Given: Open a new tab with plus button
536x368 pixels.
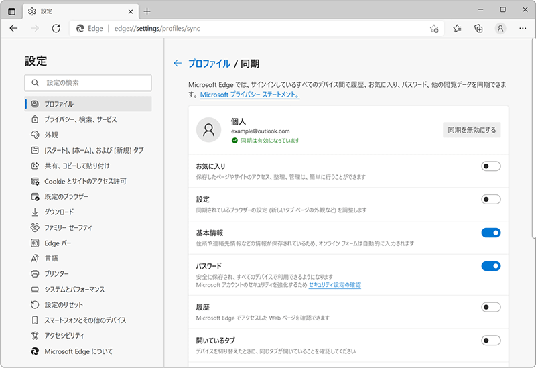Looking at the screenshot, I should pos(147,11).
